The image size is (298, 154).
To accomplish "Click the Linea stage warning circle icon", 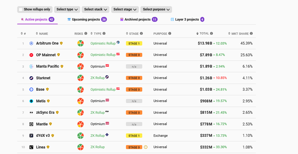I will pos(146,147).
